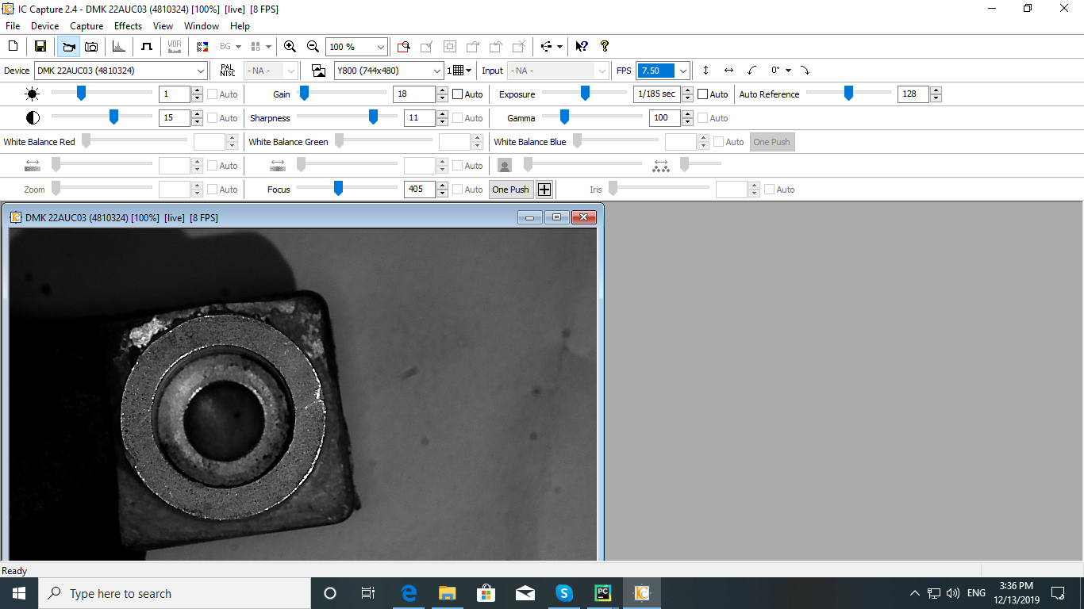Open the Device selection dropdown

(x=200, y=71)
